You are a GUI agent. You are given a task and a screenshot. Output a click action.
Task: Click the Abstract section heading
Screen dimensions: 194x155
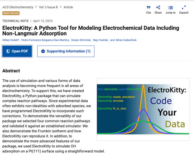click(x=11, y=71)
